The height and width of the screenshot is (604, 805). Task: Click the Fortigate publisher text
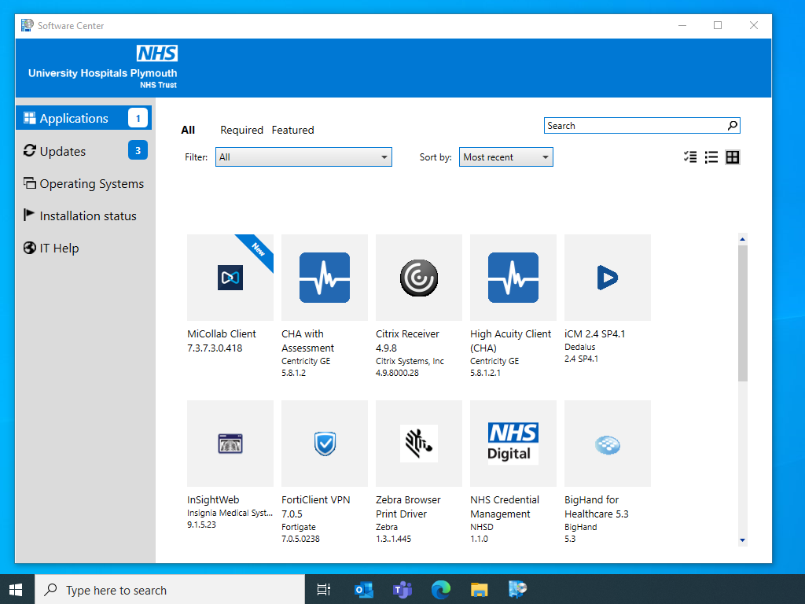(298, 527)
